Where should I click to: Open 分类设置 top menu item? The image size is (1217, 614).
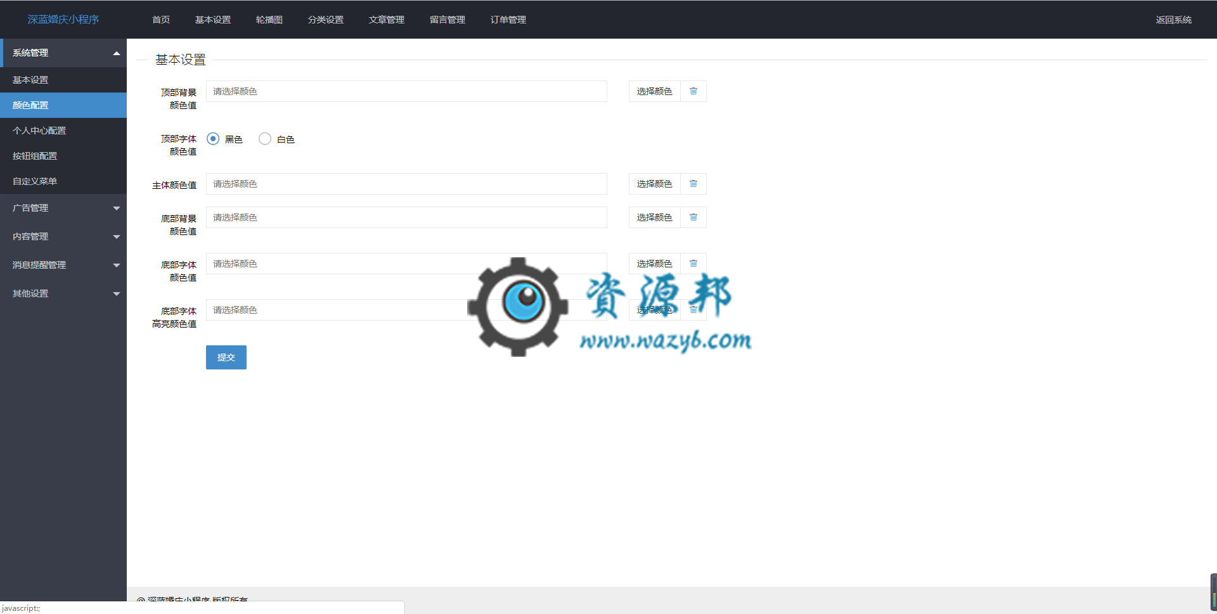coord(326,20)
